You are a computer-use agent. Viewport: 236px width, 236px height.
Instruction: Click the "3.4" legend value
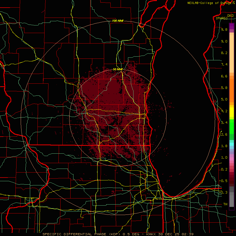point(224,123)
